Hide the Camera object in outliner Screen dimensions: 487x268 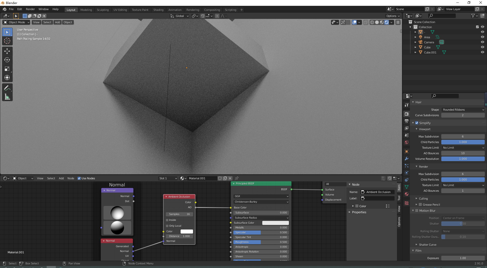click(482, 42)
